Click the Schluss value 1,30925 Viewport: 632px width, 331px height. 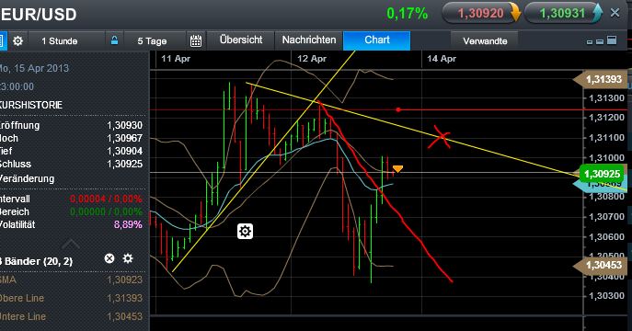tap(124, 164)
